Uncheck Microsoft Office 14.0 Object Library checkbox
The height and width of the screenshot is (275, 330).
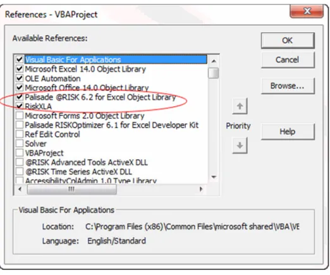pos(20,87)
